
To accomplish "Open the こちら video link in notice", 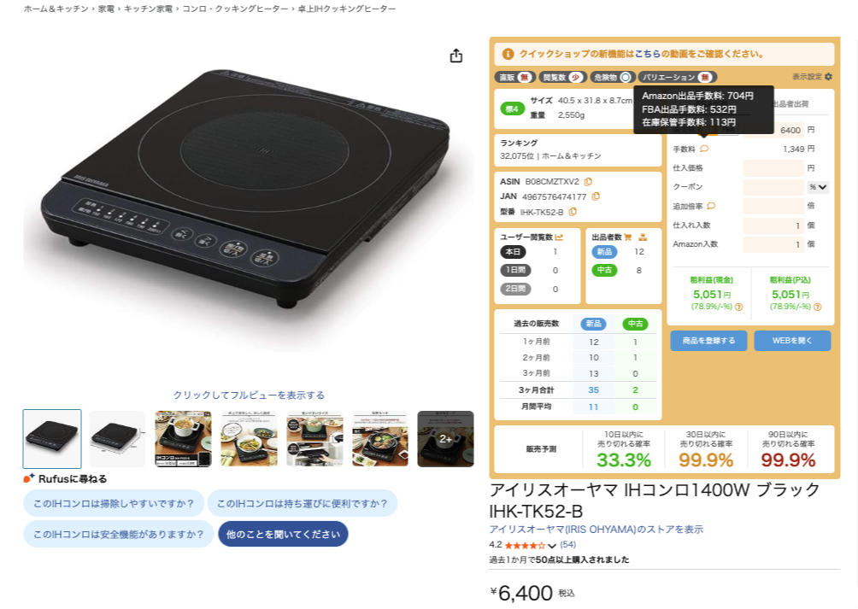I will 647,54.
